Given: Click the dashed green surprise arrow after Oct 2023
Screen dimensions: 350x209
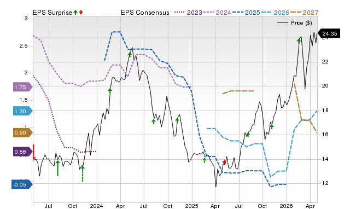Looking at the screenshot, I should point(83,174).
